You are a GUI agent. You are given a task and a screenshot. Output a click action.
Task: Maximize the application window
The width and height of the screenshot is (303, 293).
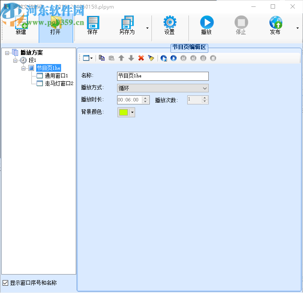point(273,6)
